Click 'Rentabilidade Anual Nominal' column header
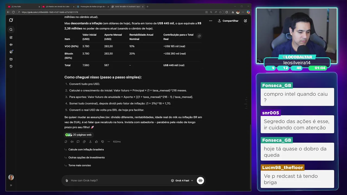 coord(141,37)
